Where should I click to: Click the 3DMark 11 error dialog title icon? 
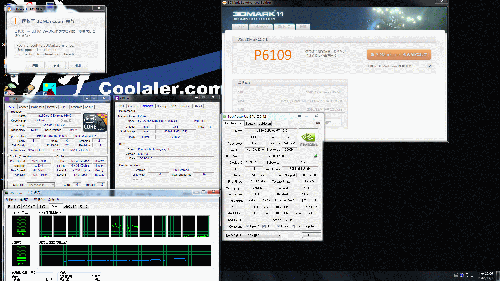tap(9, 9)
